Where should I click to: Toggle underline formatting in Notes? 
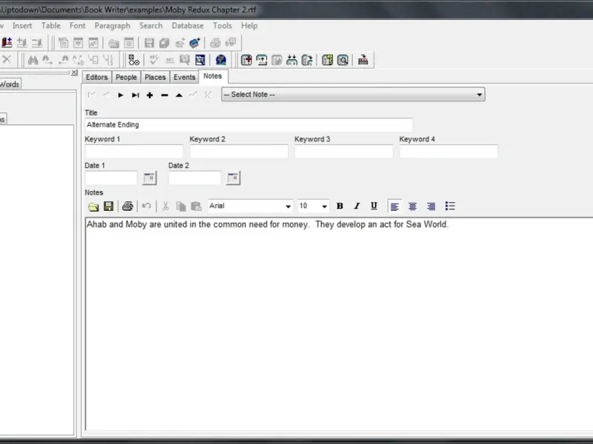(x=374, y=206)
